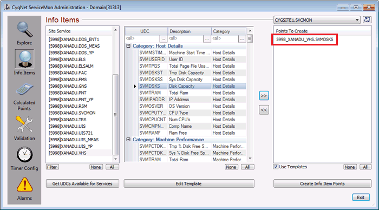Open the Timer Config clock icon
The image size is (379, 210).
(24, 155)
